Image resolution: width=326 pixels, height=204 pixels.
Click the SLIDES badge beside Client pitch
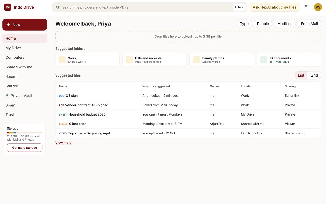coord(63,124)
